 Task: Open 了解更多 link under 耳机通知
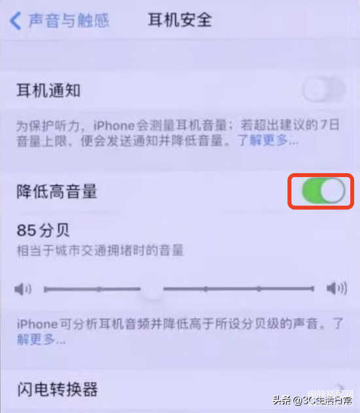(x=268, y=140)
